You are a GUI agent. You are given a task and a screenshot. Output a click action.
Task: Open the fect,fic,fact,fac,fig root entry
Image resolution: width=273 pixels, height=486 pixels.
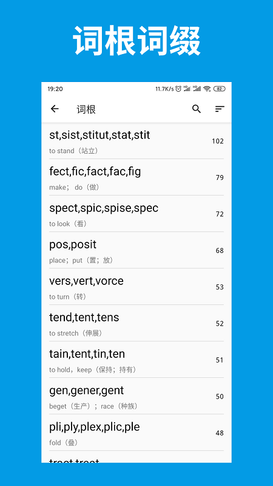136,177
